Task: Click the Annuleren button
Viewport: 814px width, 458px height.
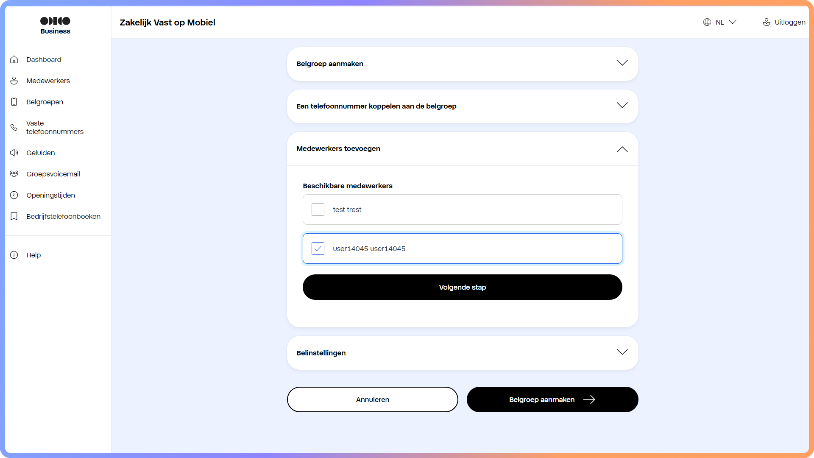Action: click(372, 399)
